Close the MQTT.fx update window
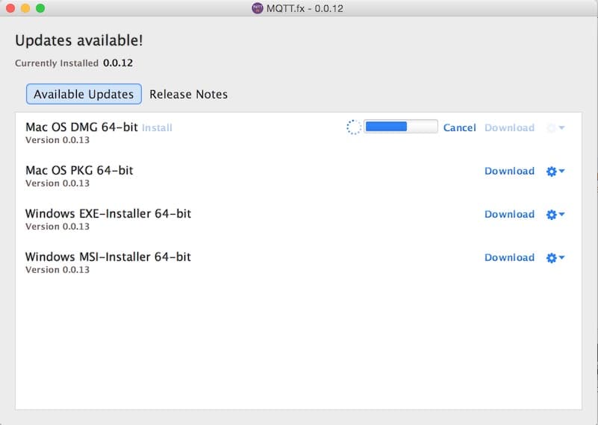 tap(10, 8)
